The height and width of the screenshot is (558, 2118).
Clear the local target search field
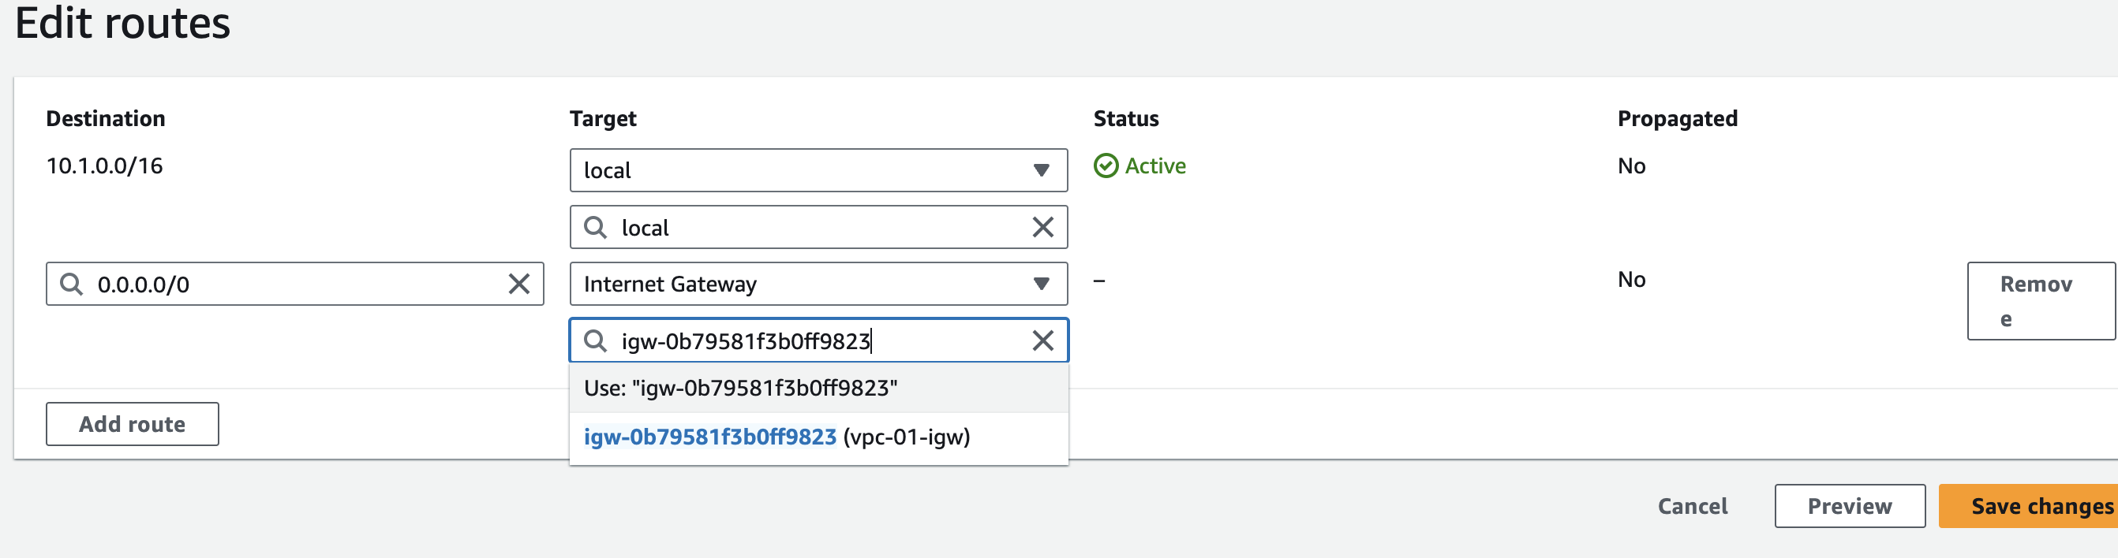tap(1042, 227)
